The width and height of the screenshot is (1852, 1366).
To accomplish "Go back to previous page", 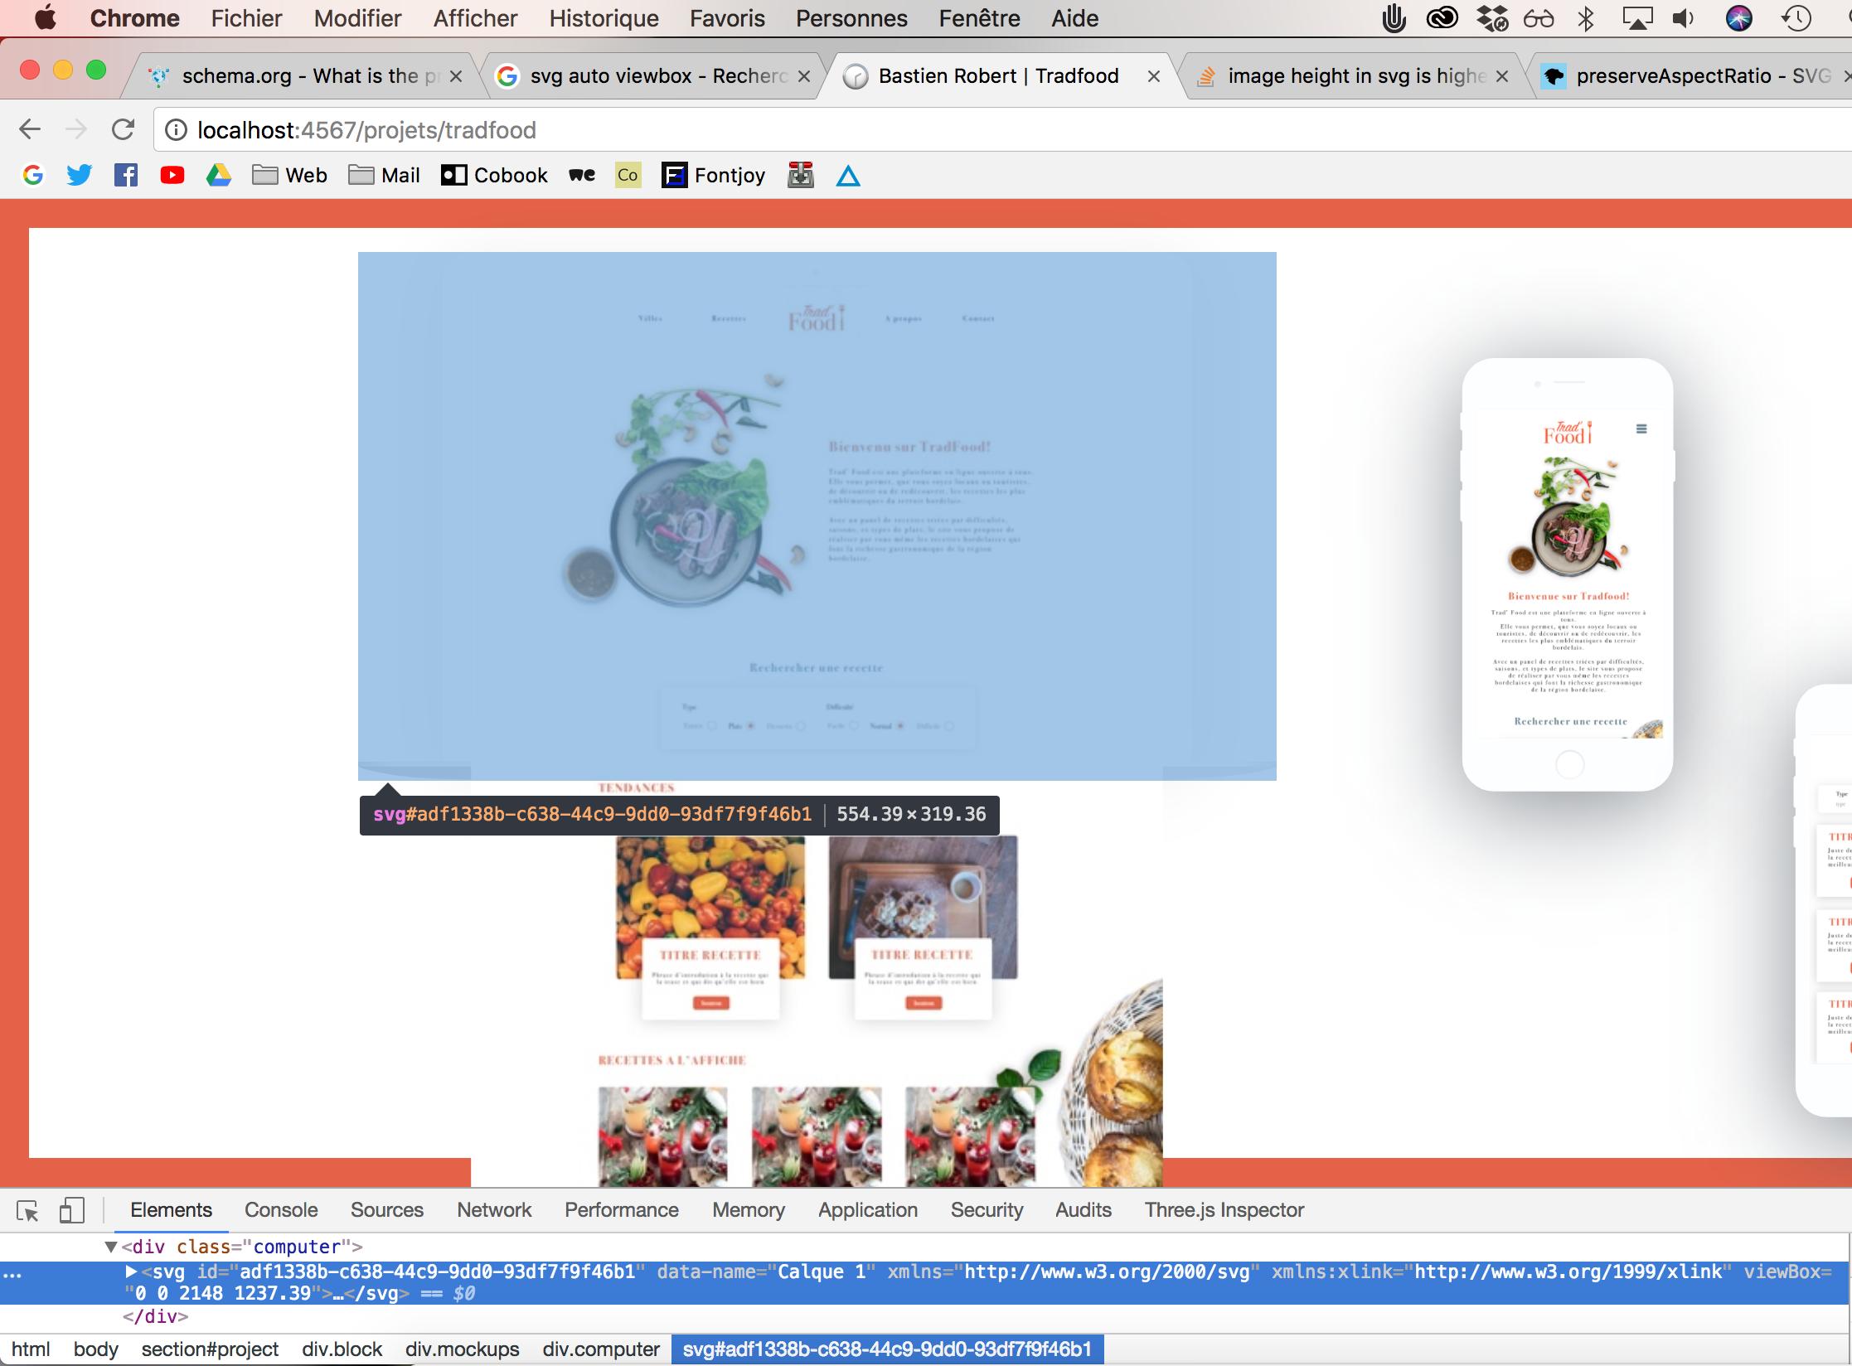I will click(x=30, y=129).
